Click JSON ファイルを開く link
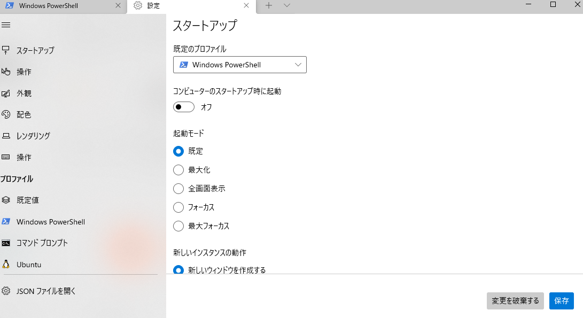The height and width of the screenshot is (318, 583). click(x=46, y=291)
